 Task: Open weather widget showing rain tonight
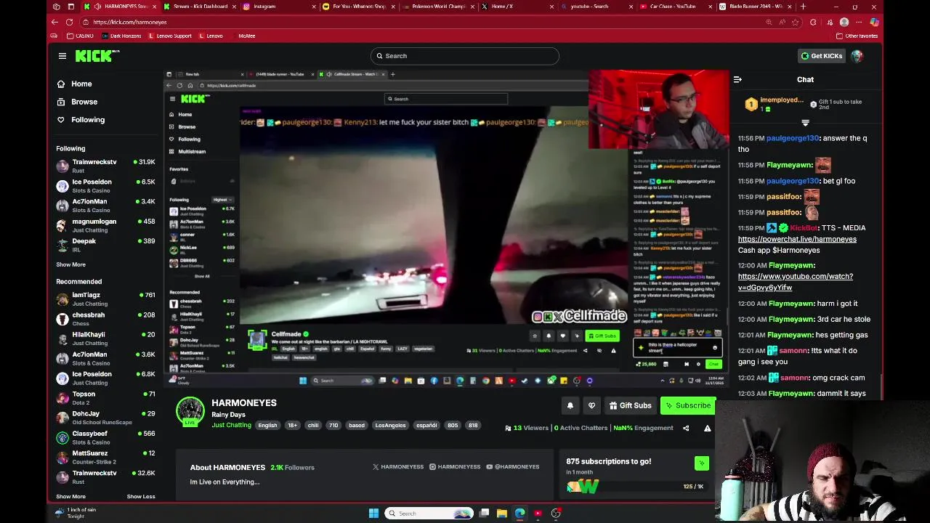coord(75,513)
